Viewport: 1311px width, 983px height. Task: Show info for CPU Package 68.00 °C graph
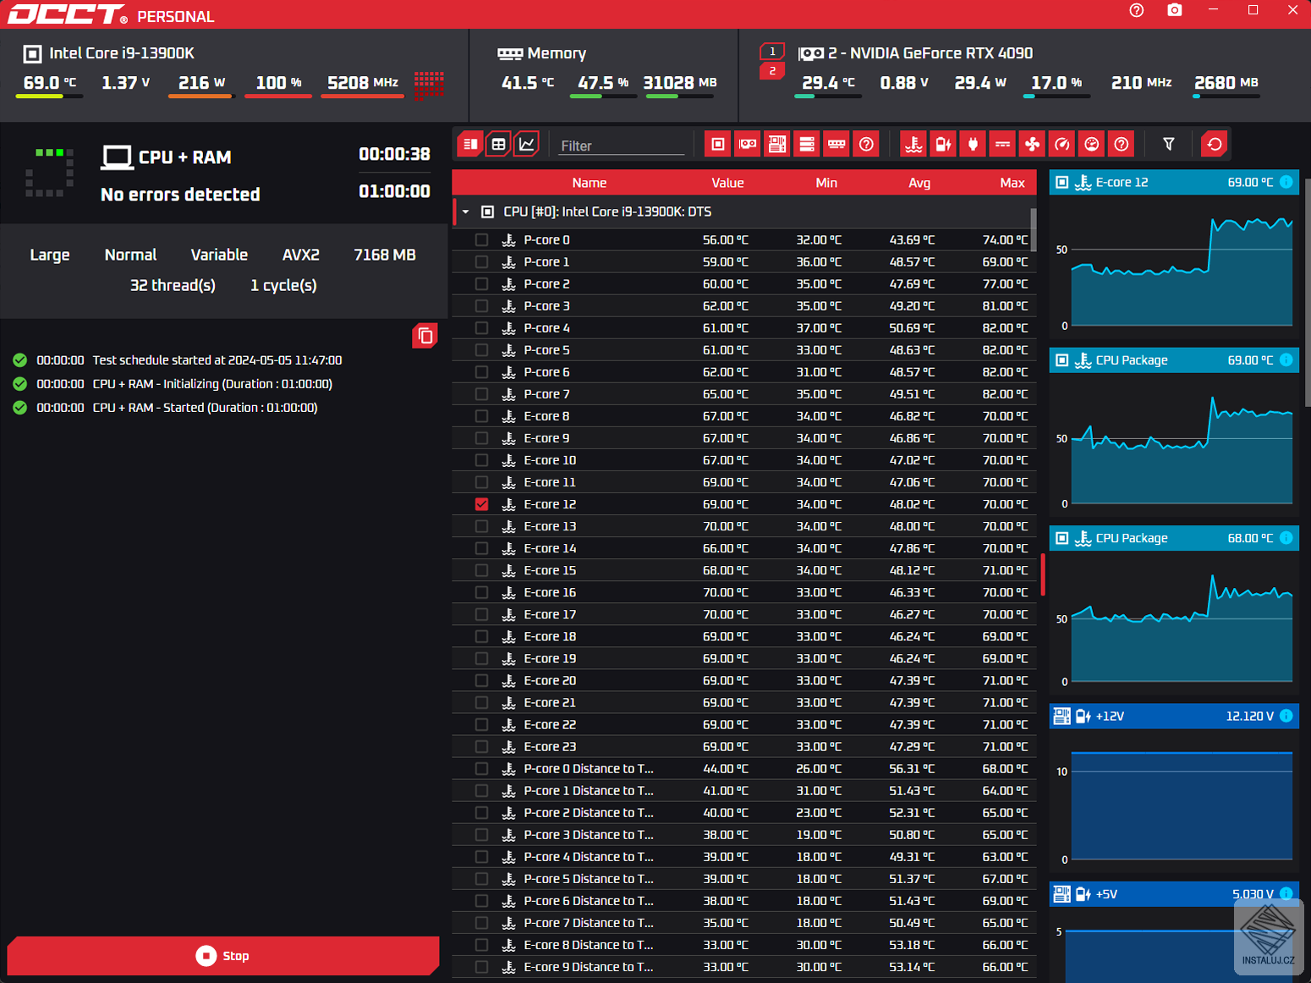pos(1286,538)
